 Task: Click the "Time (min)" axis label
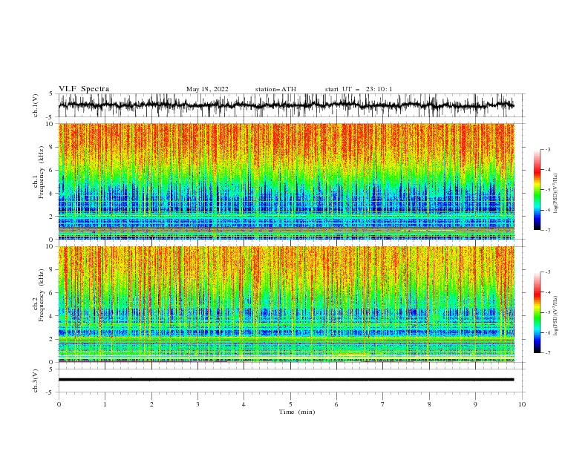click(297, 412)
